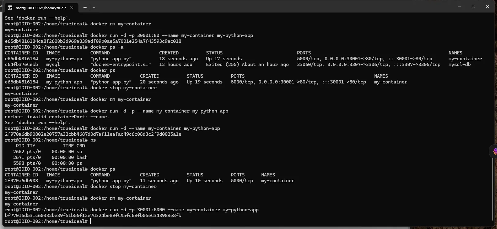Viewport: 497px width, 229px height.
Task: Click 'Exited (255) About an hour ago' status
Action: [247, 65]
